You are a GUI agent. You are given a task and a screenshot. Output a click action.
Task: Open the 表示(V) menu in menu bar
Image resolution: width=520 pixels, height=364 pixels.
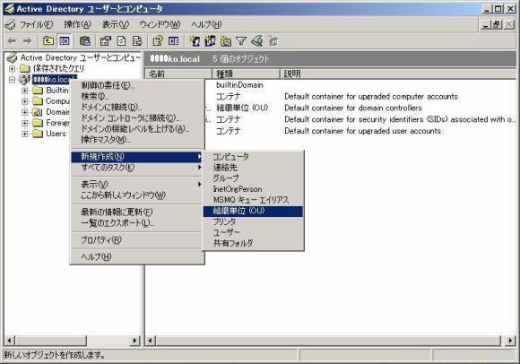tap(116, 24)
